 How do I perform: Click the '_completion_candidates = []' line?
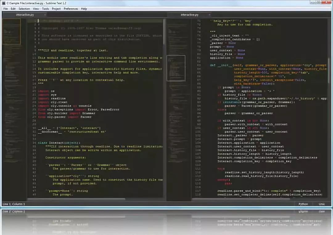click(235, 39)
